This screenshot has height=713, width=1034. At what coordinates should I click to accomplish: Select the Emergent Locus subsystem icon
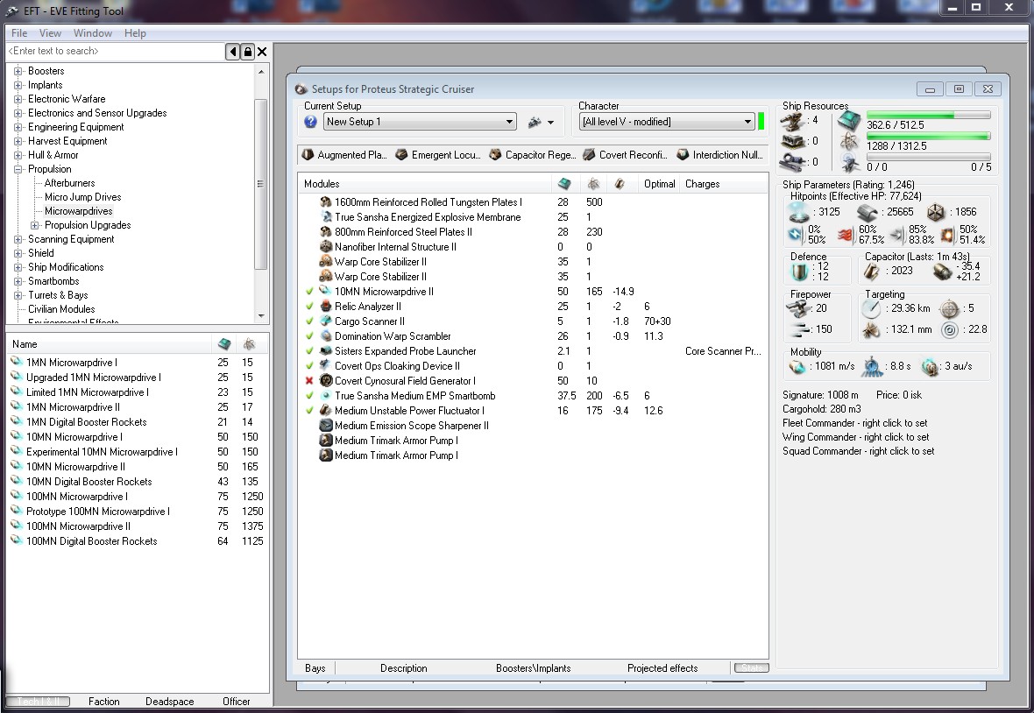click(x=401, y=155)
